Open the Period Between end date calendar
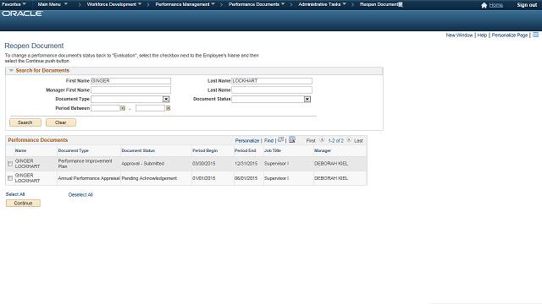This screenshot has width=542, height=304. pos(168,108)
